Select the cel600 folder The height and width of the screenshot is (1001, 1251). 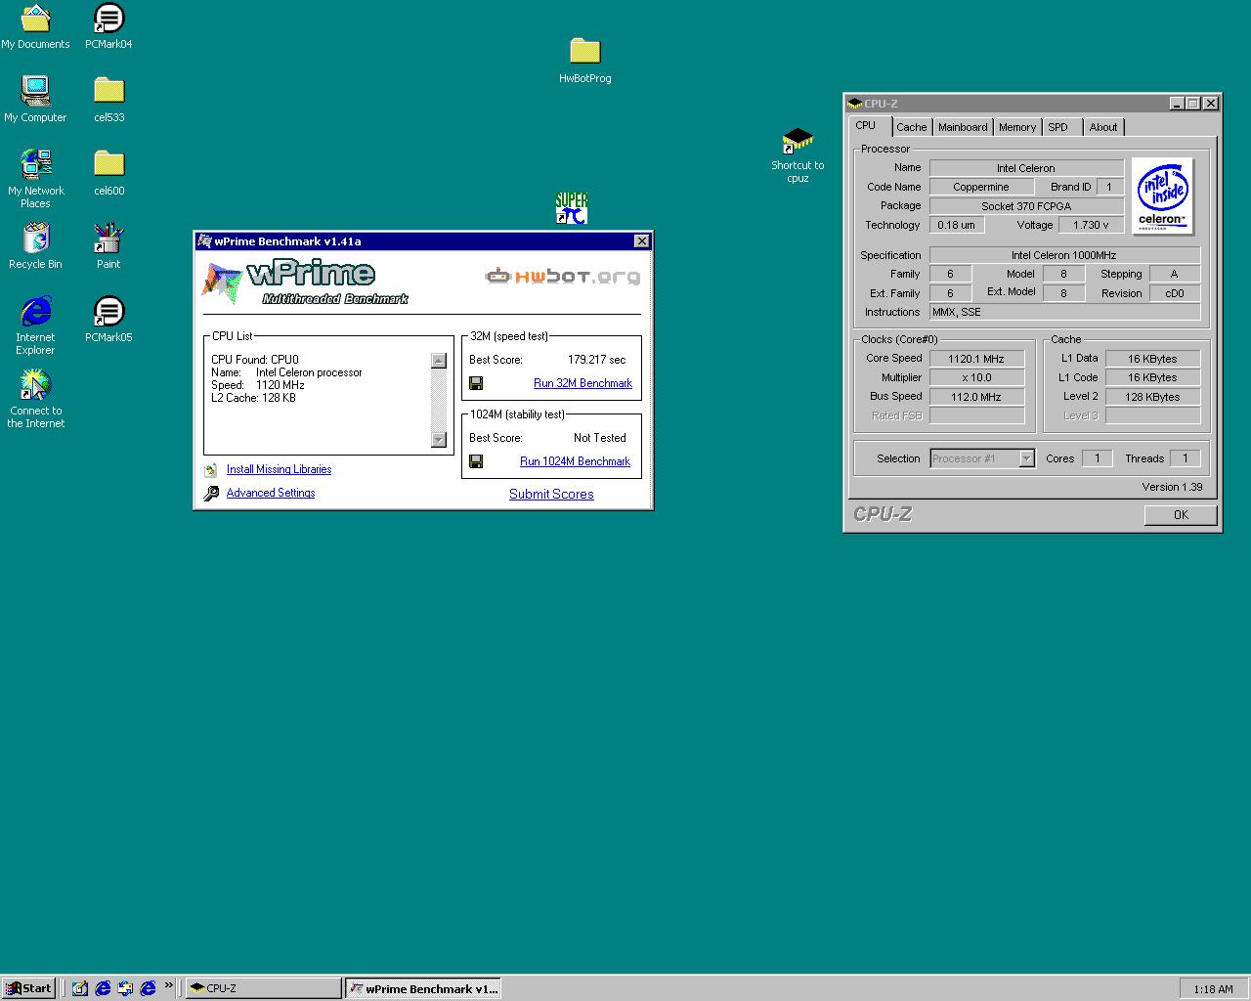[x=108, y=172]
